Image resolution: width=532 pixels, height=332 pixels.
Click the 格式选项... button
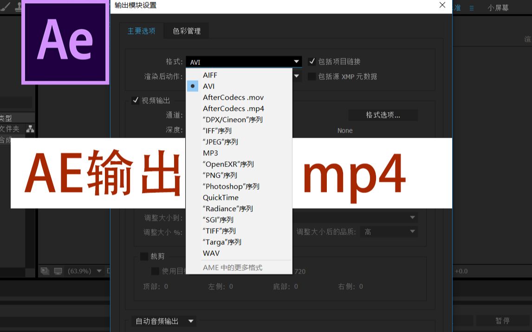(x=383, y=115)
